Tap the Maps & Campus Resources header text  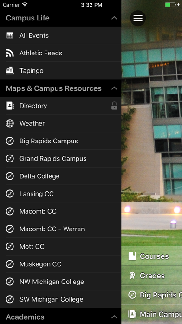[x=54, y=88]
